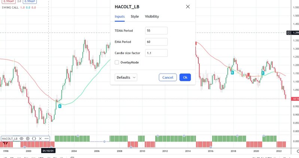Open HACOLT_LB source code braces icon
Viewport: 299px width, 158px height.
34,138
